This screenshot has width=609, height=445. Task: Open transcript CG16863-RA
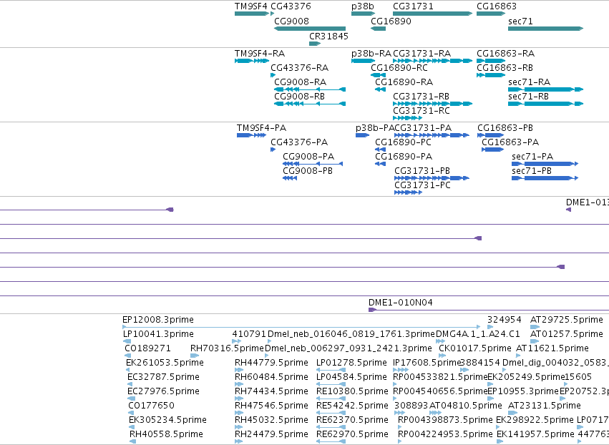[506, 53]
